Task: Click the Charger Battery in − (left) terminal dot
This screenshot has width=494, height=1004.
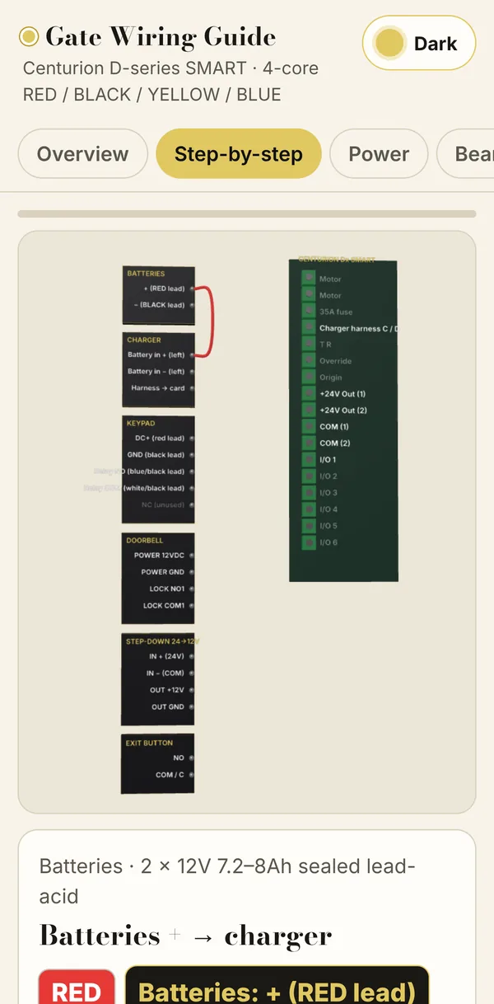Action: (x=192, y=372)
